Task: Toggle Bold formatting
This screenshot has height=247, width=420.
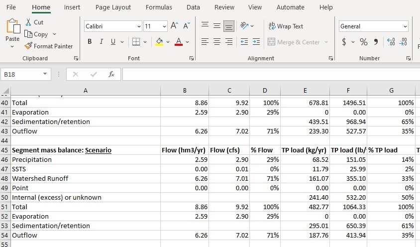Action: pyautogui.click(x=90, y=42)
